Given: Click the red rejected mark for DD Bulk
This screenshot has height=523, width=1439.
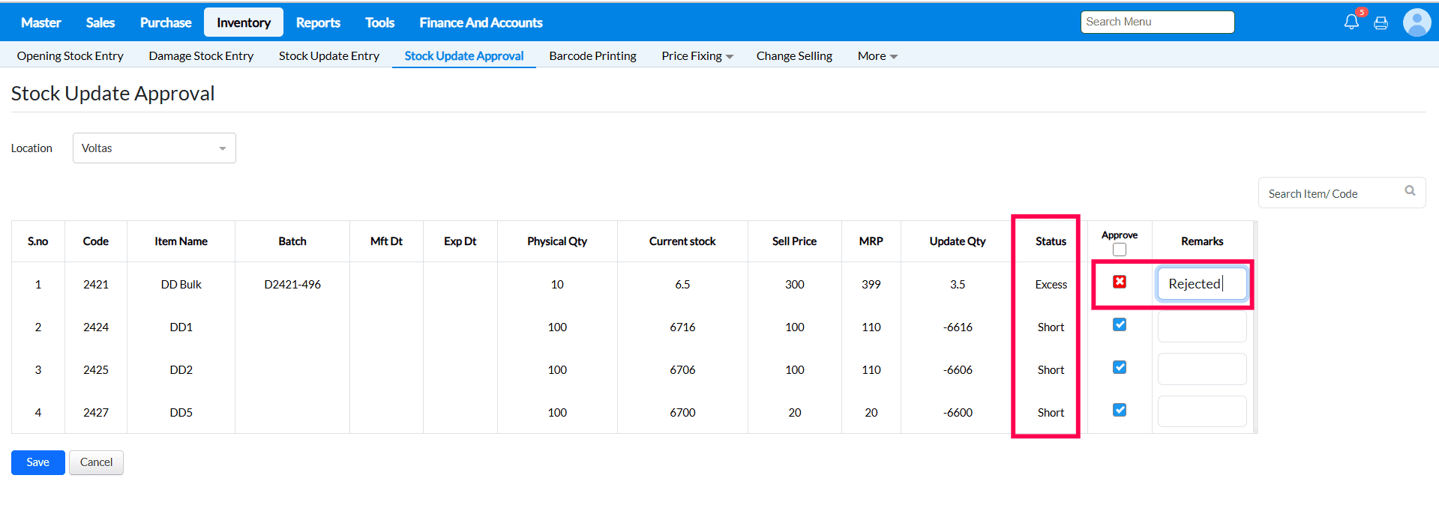Looking at the screenshot, I should (x=1120, y=282).
